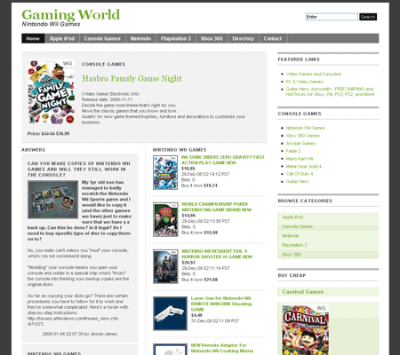Open the Home navigation tab
The image size is (400, 355).
tap(33, 38)
